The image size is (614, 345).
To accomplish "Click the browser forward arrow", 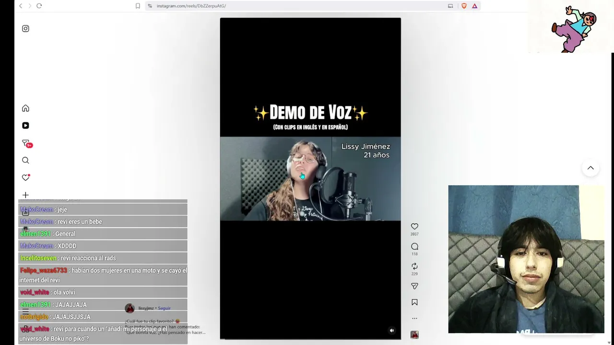I will pyautogui.click(x=30, y=6).
